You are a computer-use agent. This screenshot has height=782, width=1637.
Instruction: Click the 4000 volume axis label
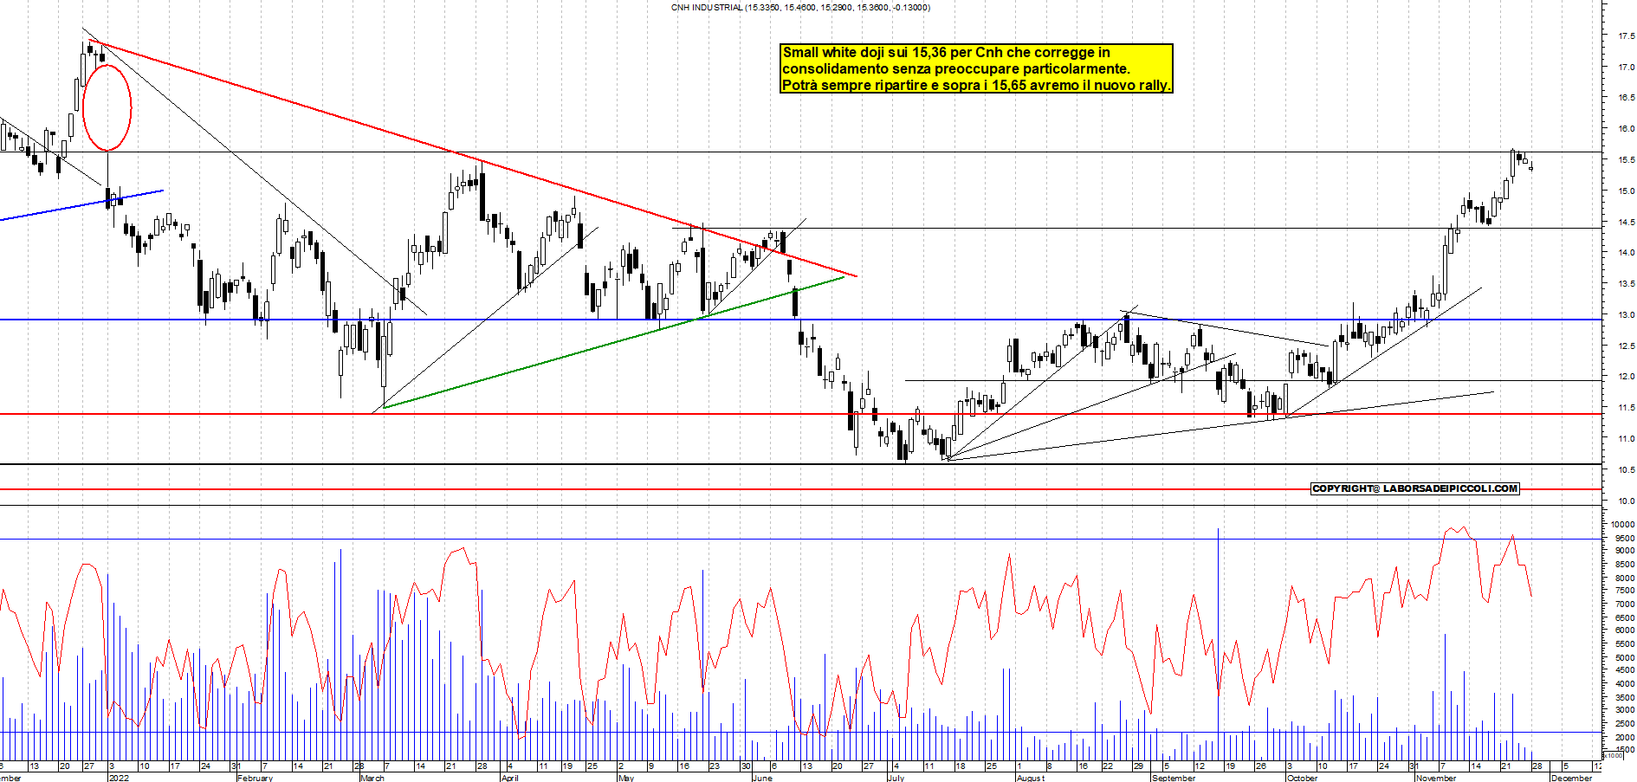(x=1625, y=684)
